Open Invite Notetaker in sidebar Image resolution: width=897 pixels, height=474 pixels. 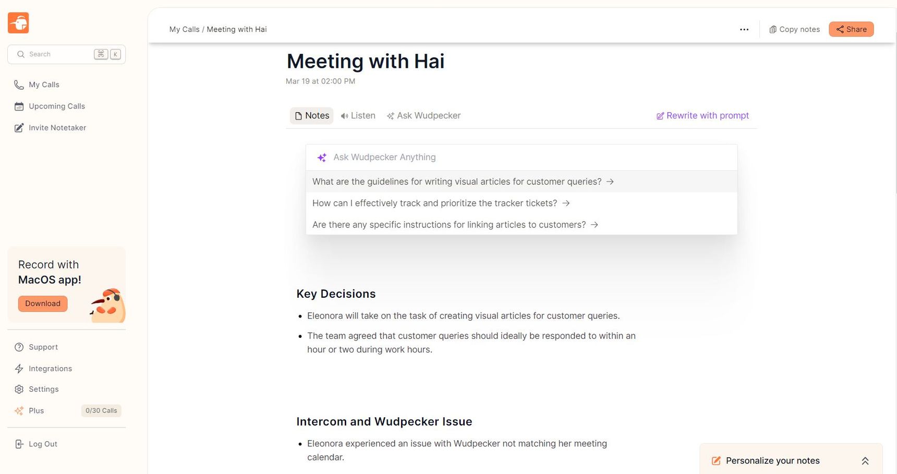point(57,128)
